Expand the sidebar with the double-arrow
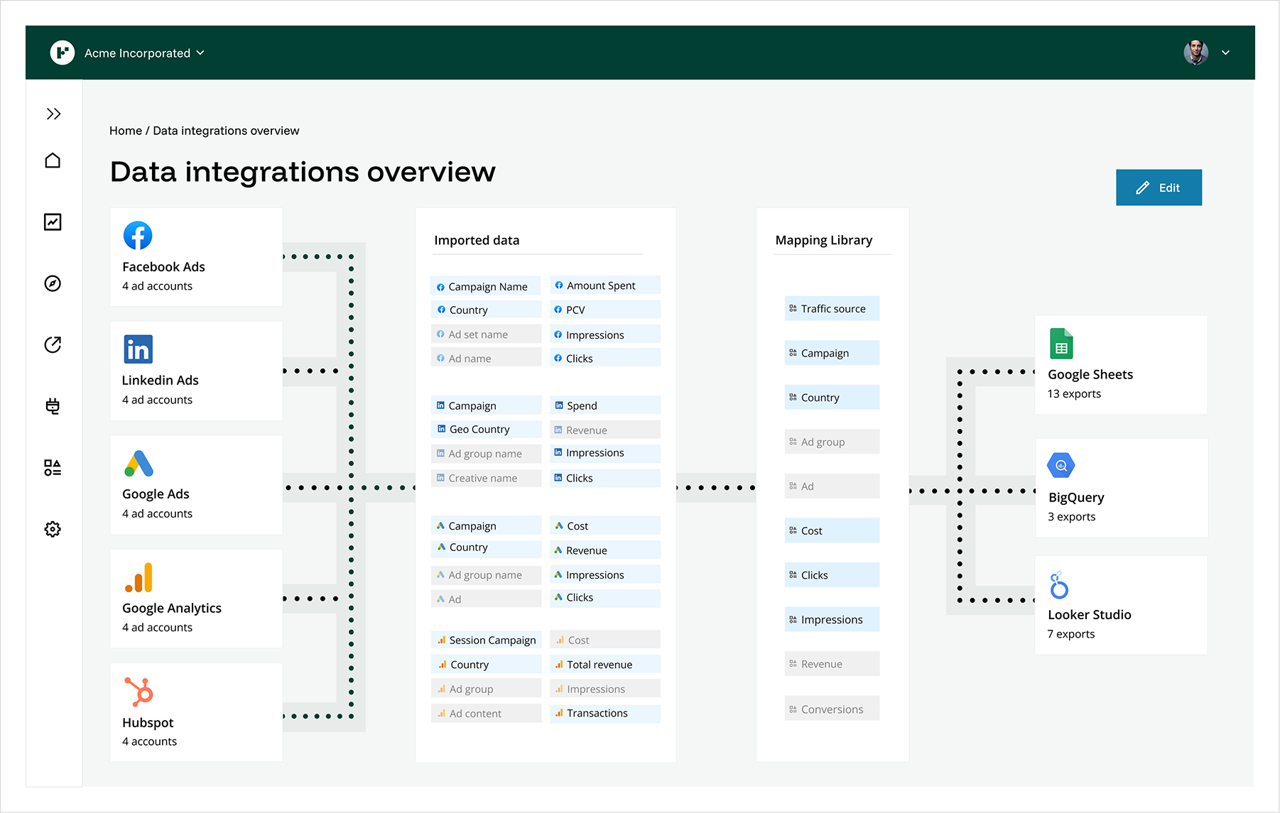 pos(53,113)
